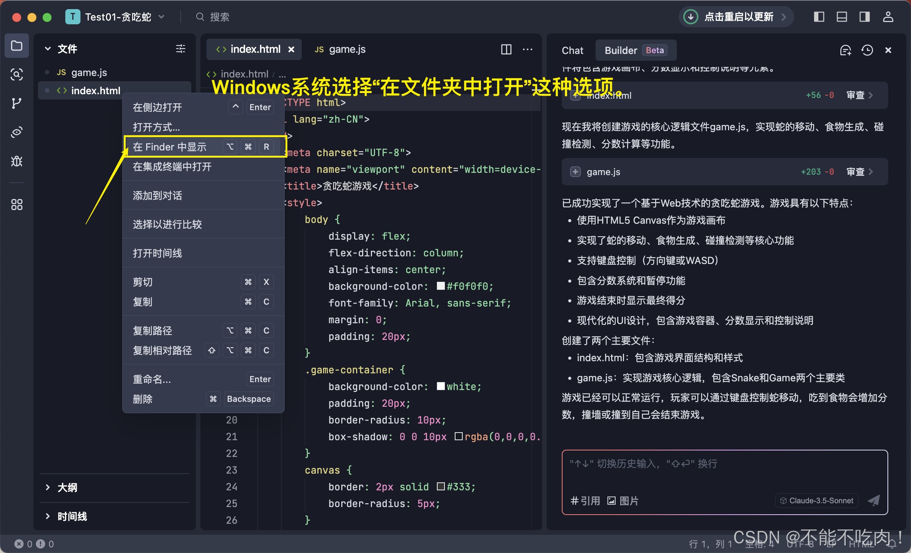Select 在 Finder 中显示 menu entry
911x553 pixels.
tap(170, 147)
